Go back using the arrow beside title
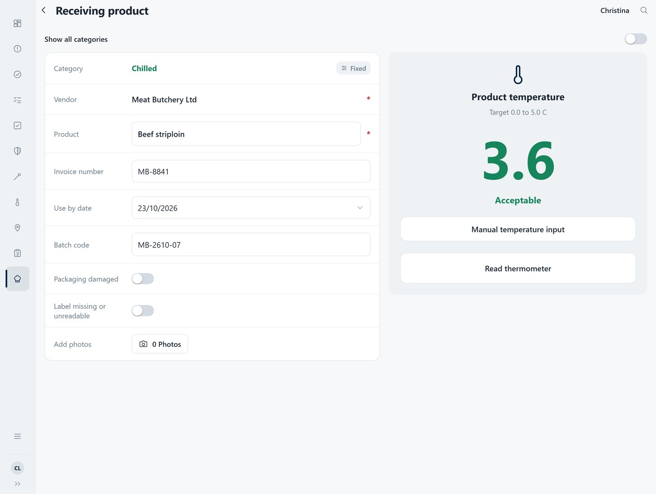The width and height of the screenshot is (656, 494). (44, 10)
